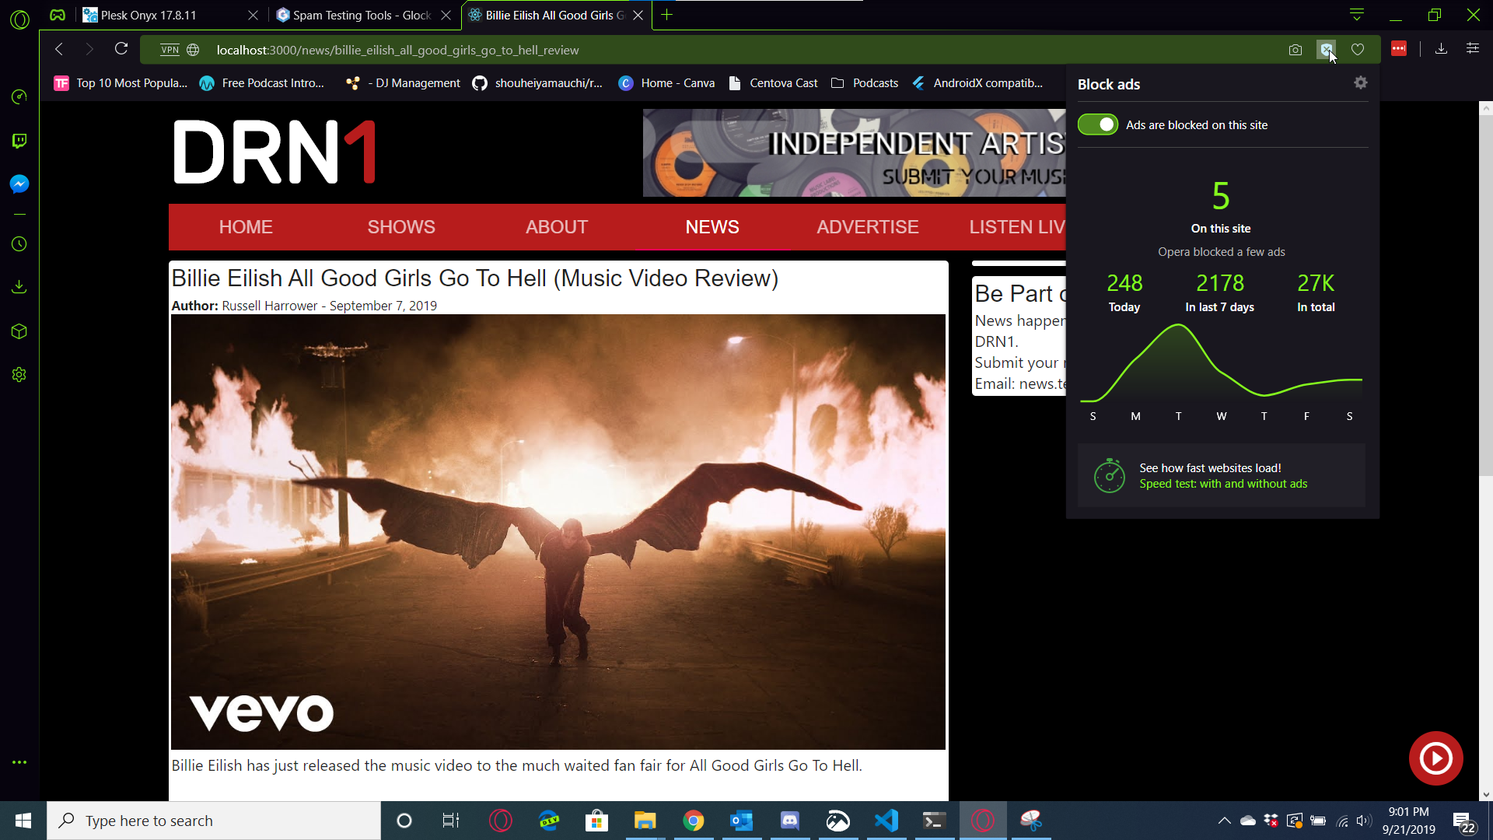Take a snapshot with camera icon
The image size is (1493, 840).
point(1295,50)
